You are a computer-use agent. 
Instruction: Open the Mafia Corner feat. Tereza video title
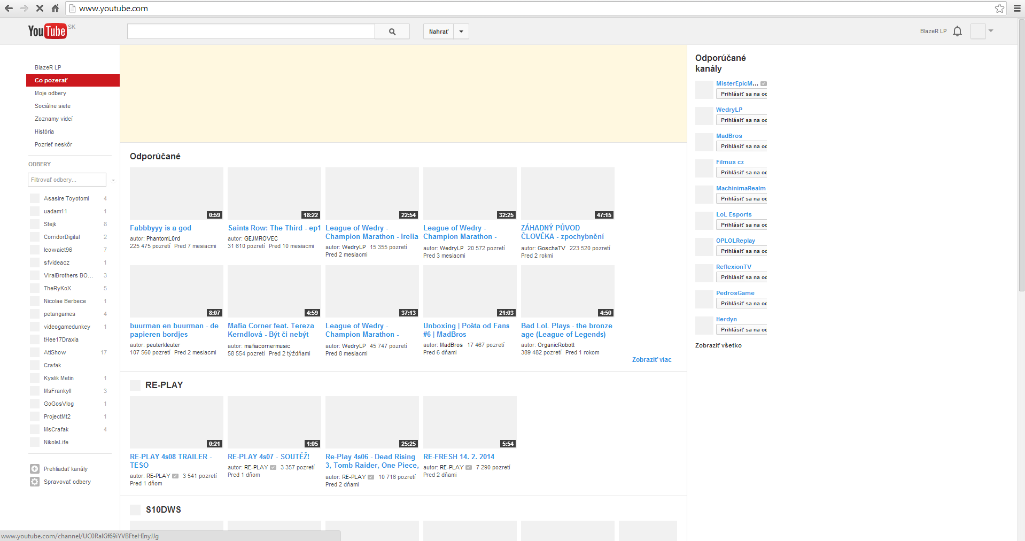click(271, 330)
